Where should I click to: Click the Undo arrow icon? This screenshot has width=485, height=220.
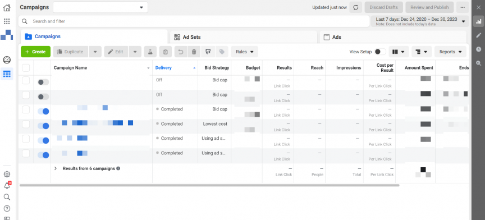(x=181, y=52)
